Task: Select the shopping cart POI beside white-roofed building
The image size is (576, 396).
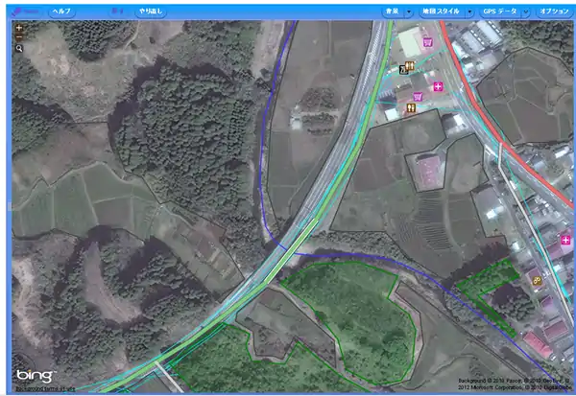Action: point(426,44)
